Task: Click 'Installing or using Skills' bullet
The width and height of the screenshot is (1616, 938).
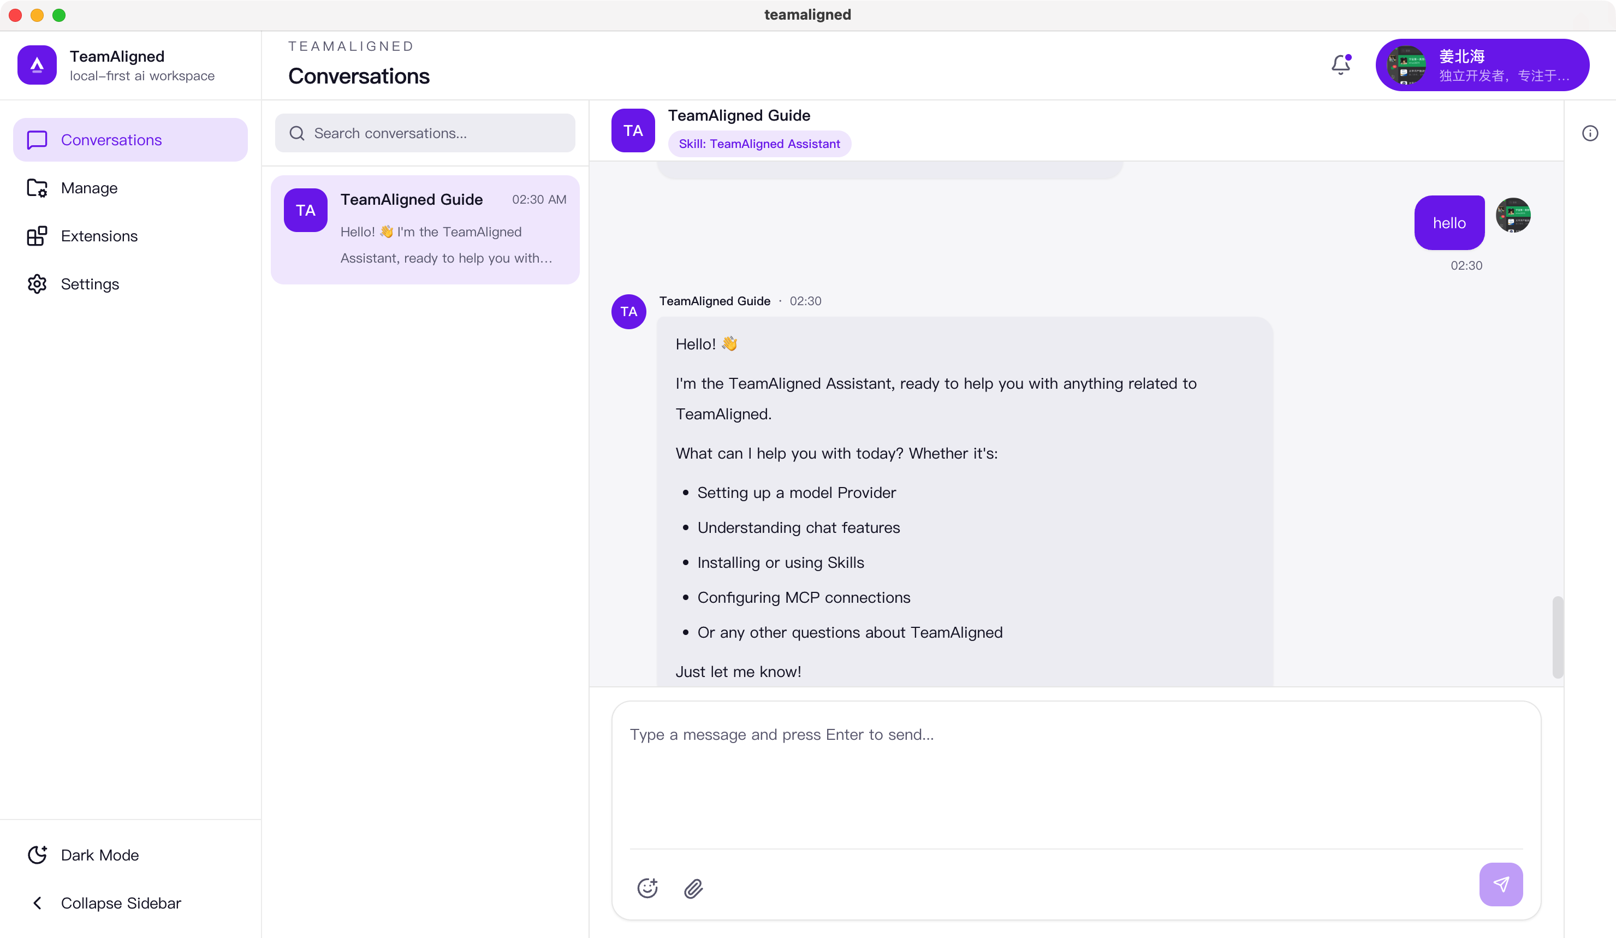Action: point(780,562)
